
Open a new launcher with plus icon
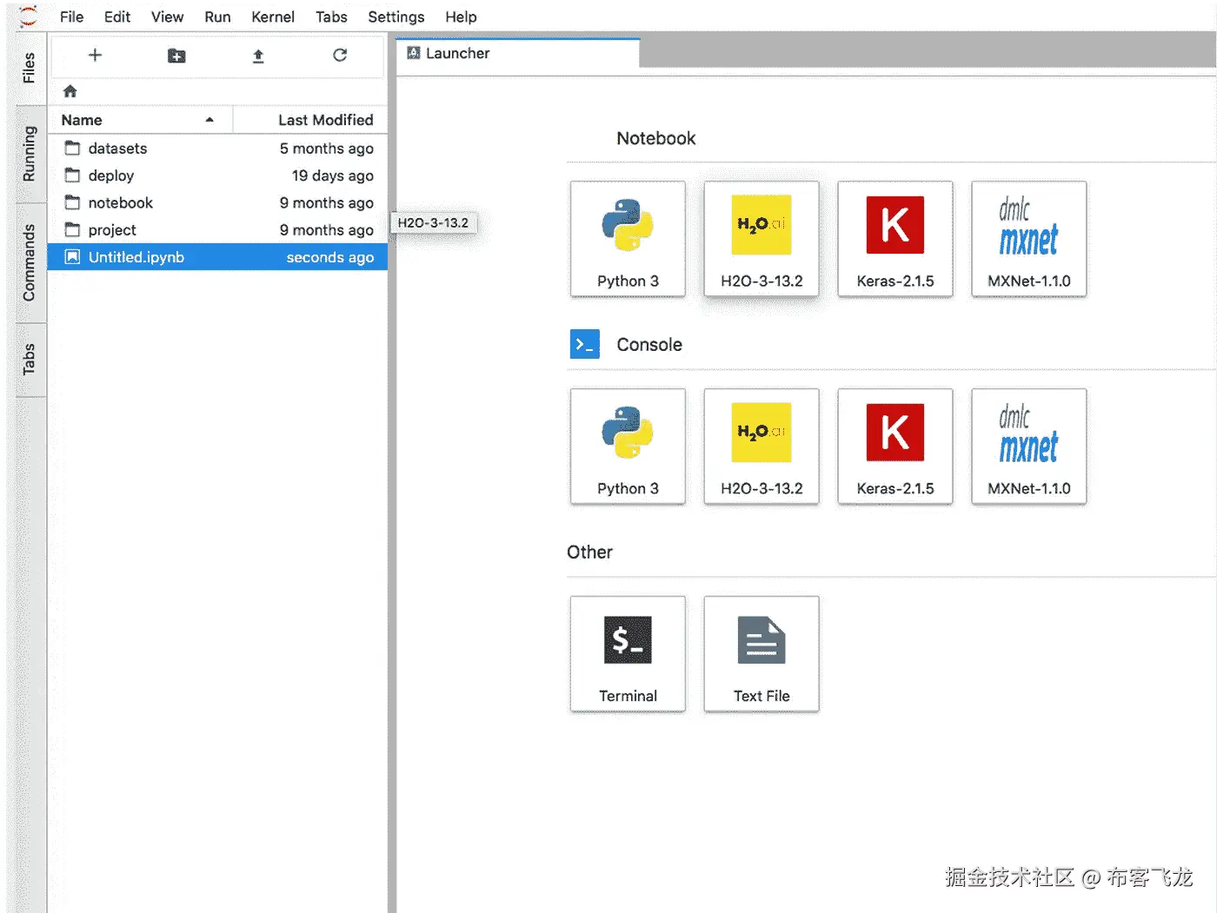(96, 56)
